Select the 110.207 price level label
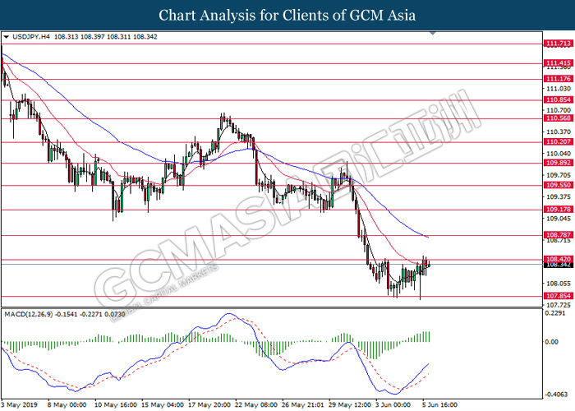Screen dimensions: 575x411 559,141
